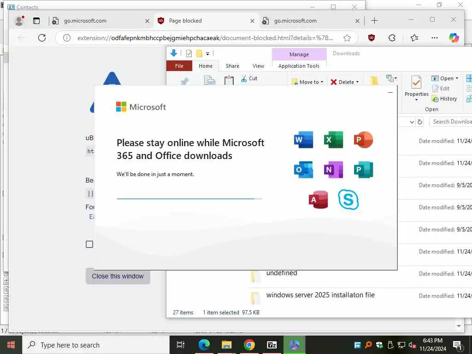Image resolution: width=472 pixels, height=354 pixels.
Task: Select Home ribbon tab in Explorer
Action: coord(206,66)
